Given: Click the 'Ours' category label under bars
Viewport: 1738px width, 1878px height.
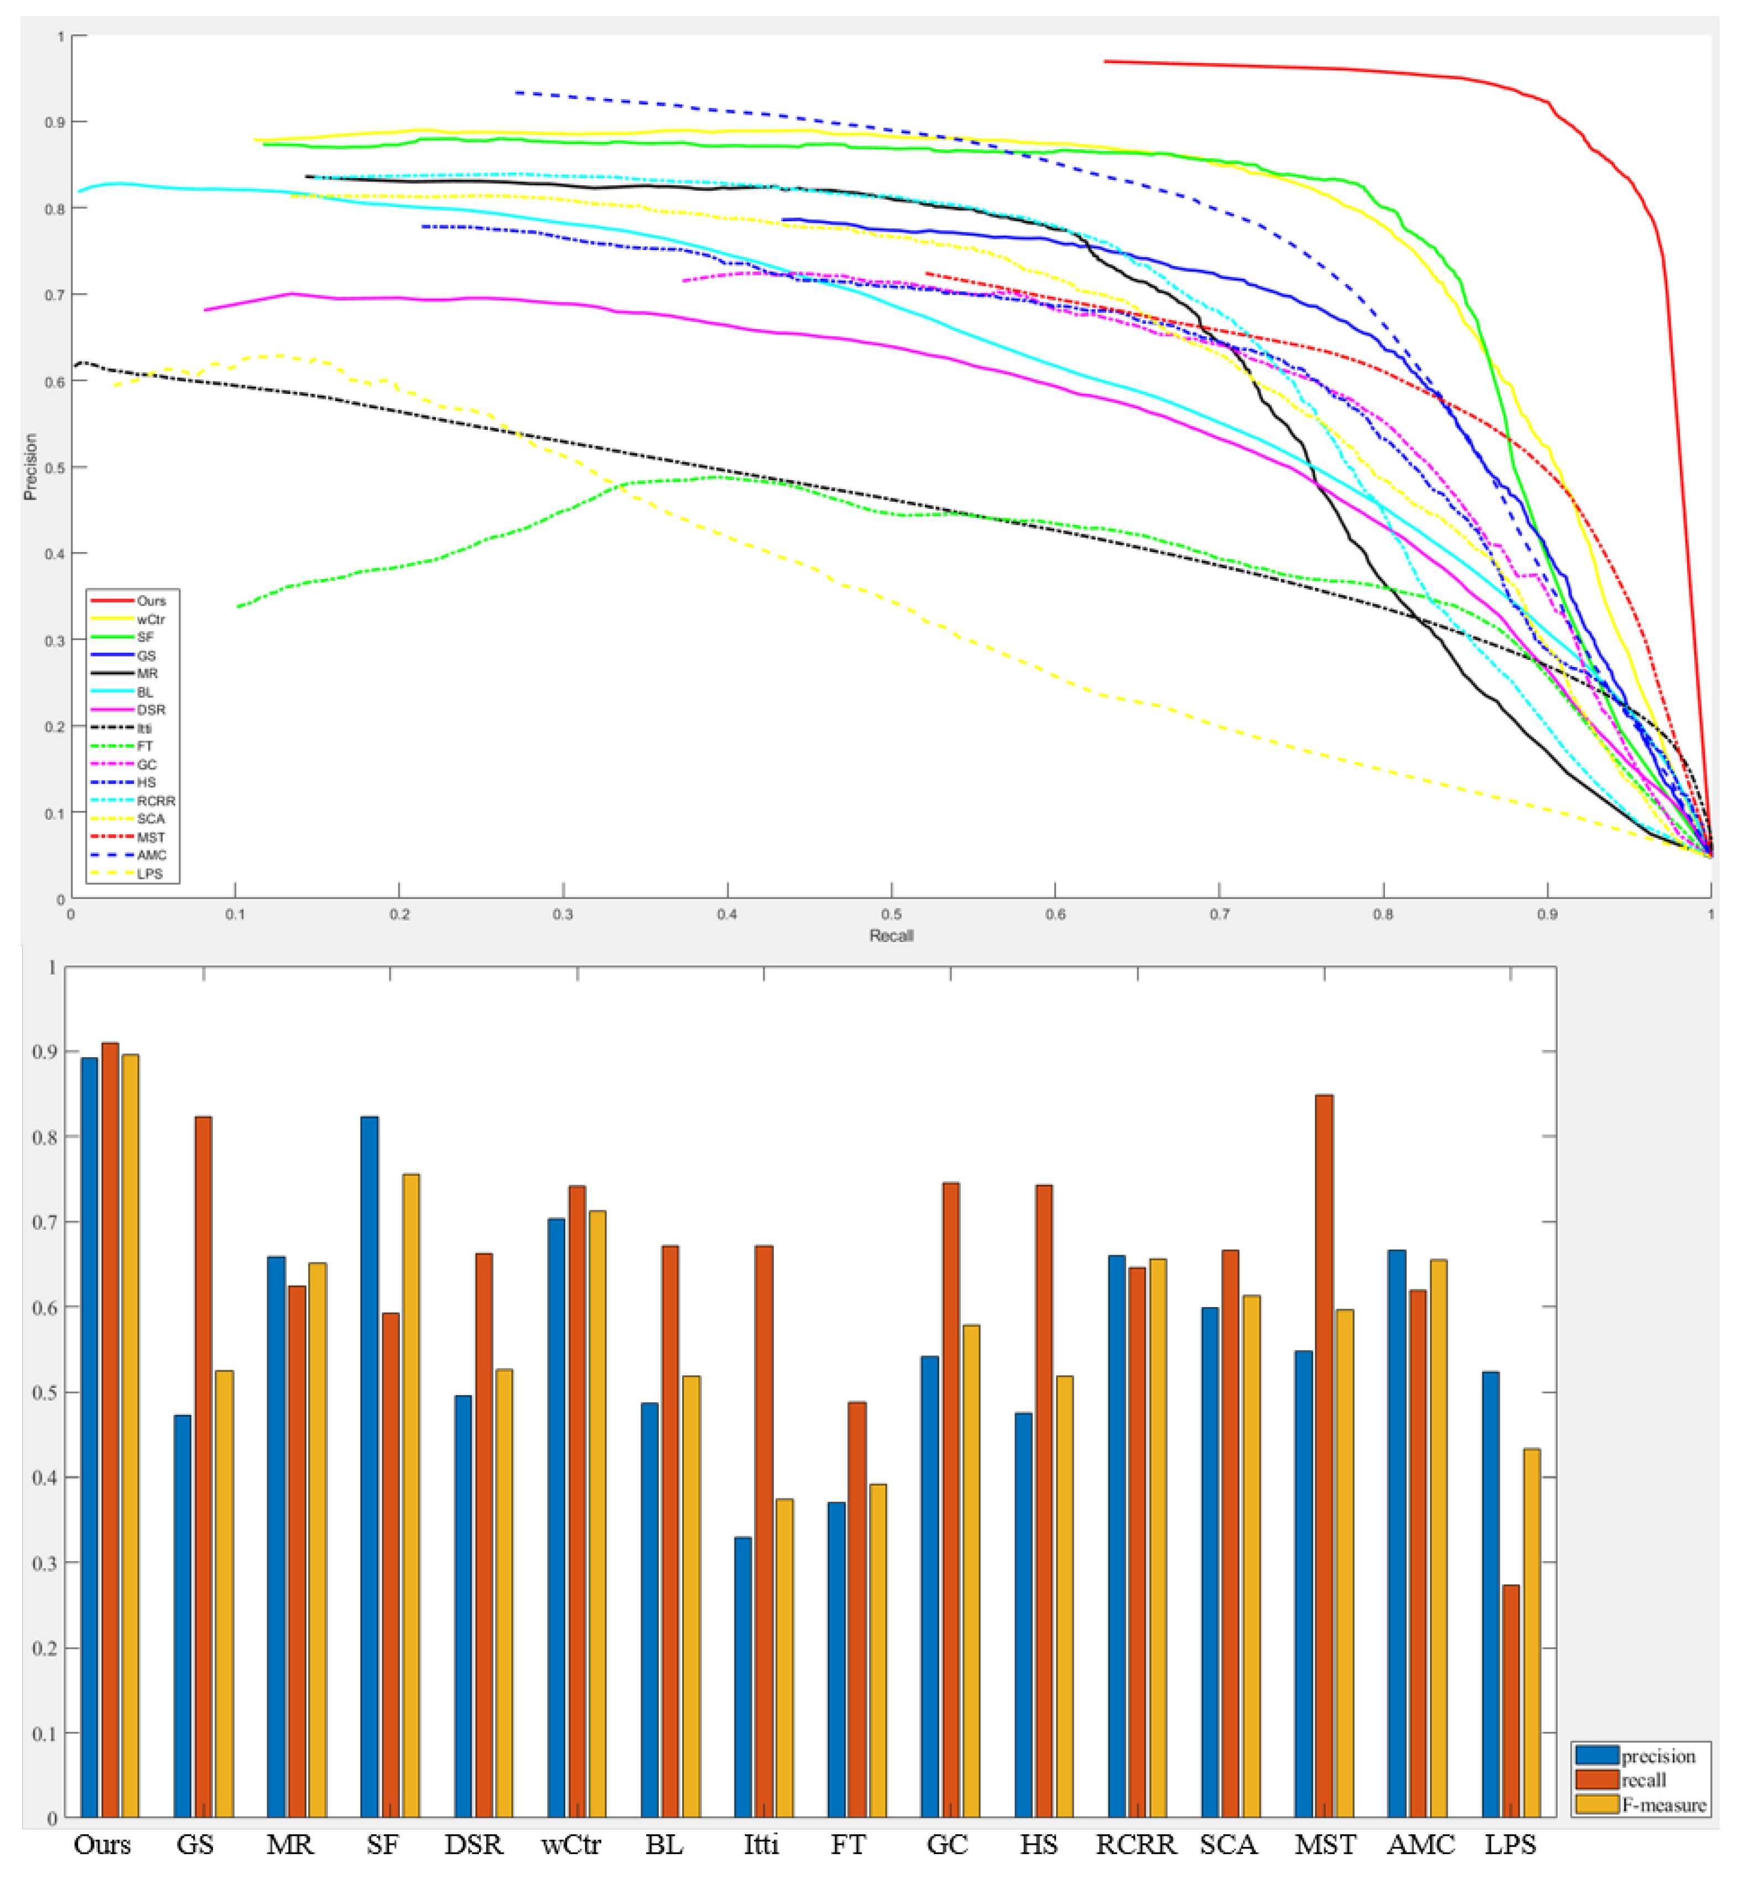Looking at the screenshot, I should (102, 1845).
